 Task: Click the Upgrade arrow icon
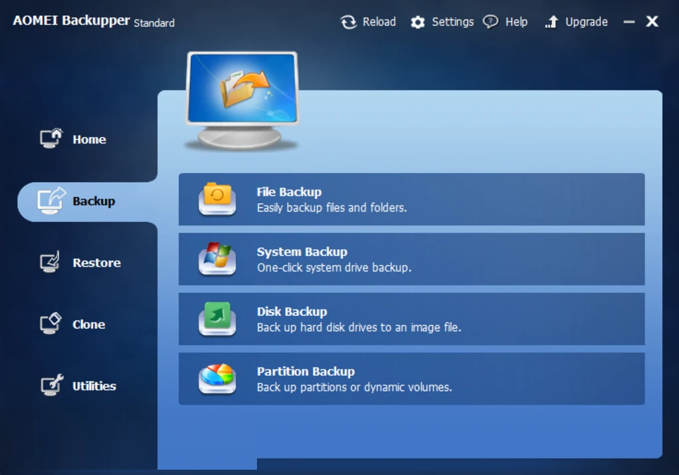pos(551,22)
